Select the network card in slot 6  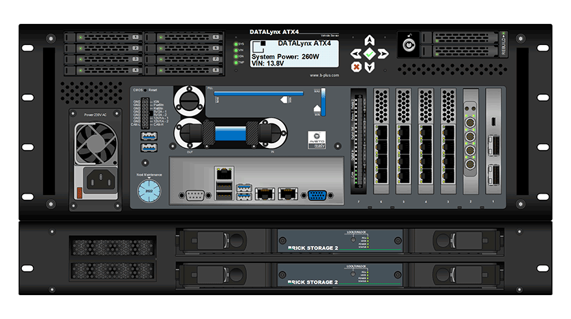tap(381, 141)
